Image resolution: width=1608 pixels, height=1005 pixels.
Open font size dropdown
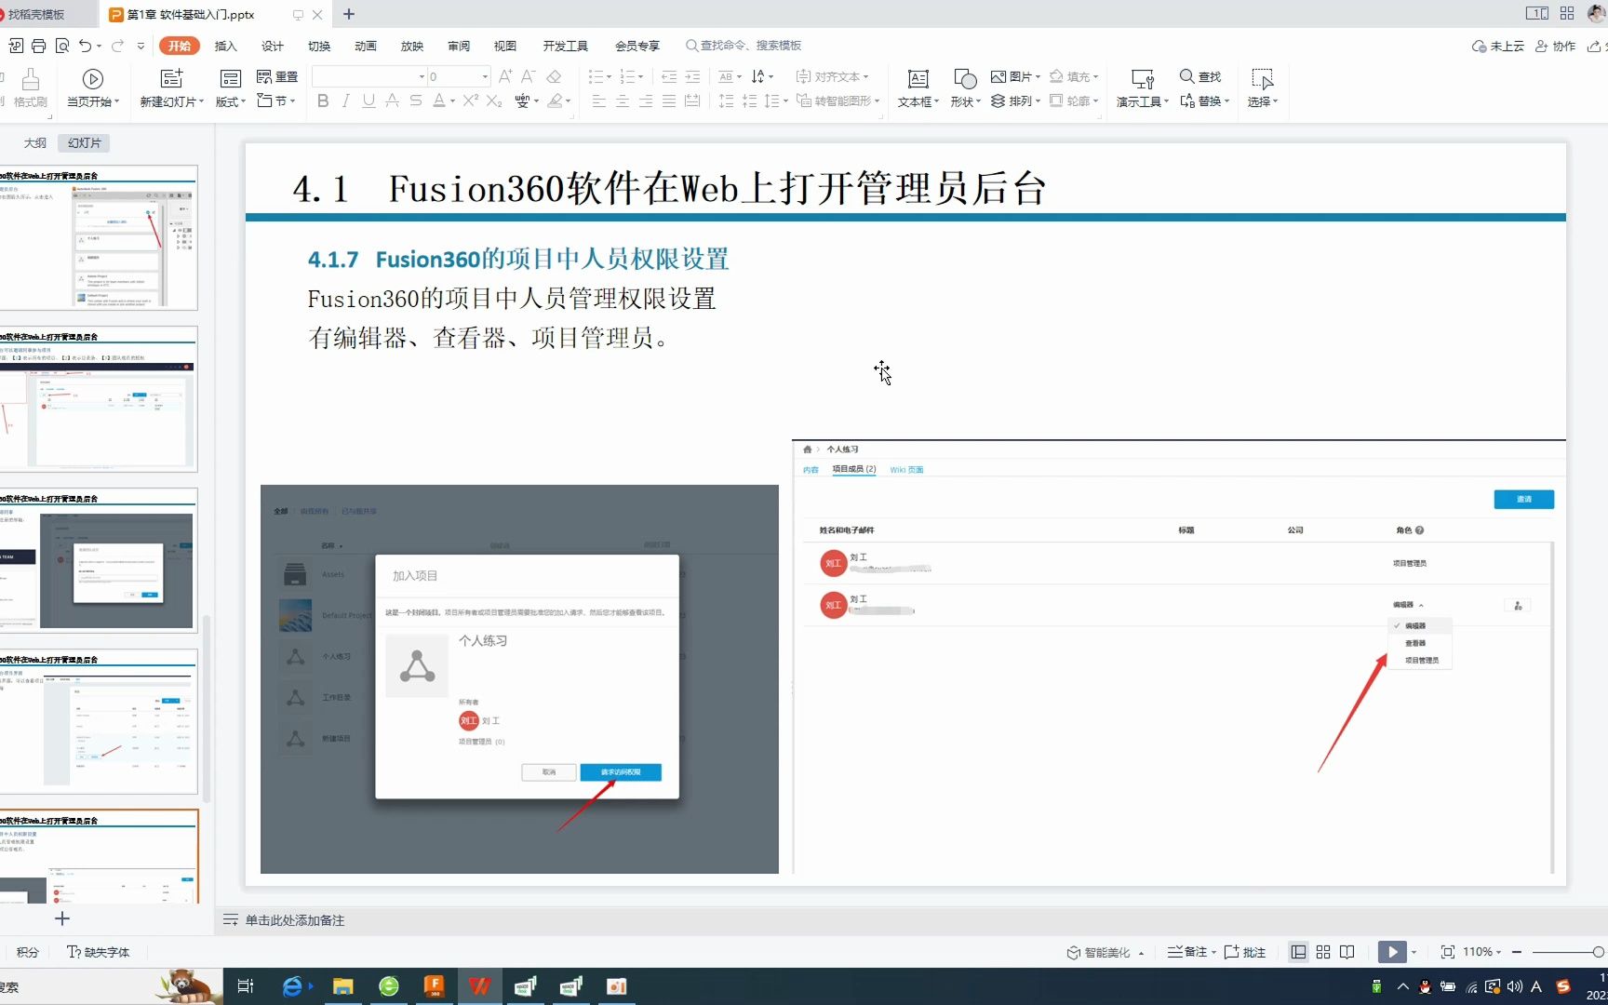point(485,76)
